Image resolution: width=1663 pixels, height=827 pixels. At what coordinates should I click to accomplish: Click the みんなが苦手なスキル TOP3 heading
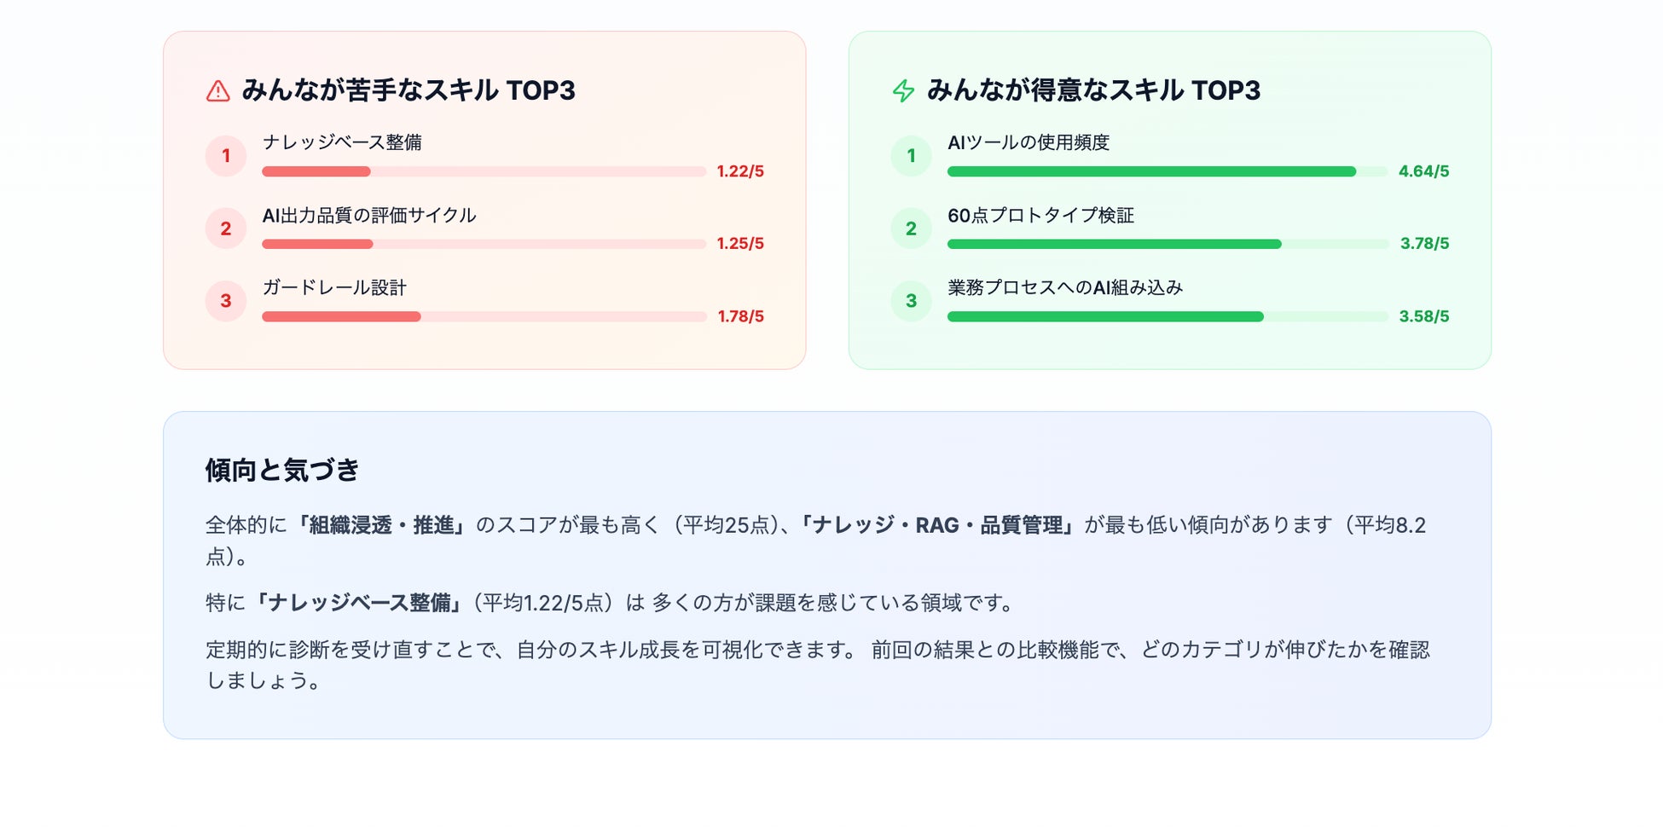pos(409,90)
